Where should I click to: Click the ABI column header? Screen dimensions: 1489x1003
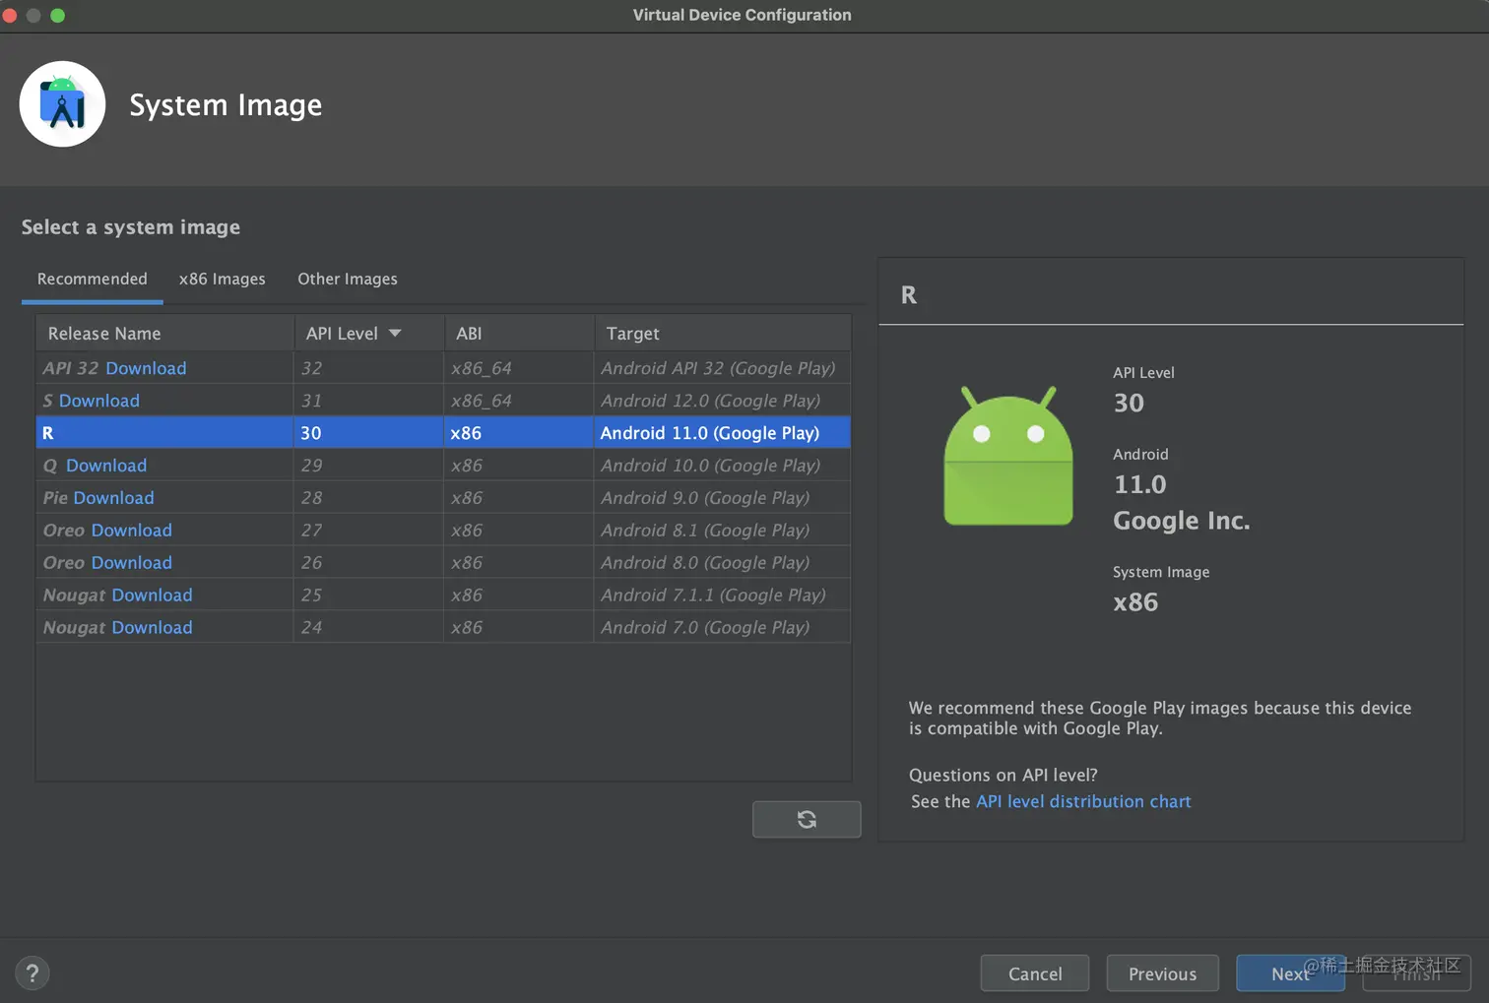469,334
